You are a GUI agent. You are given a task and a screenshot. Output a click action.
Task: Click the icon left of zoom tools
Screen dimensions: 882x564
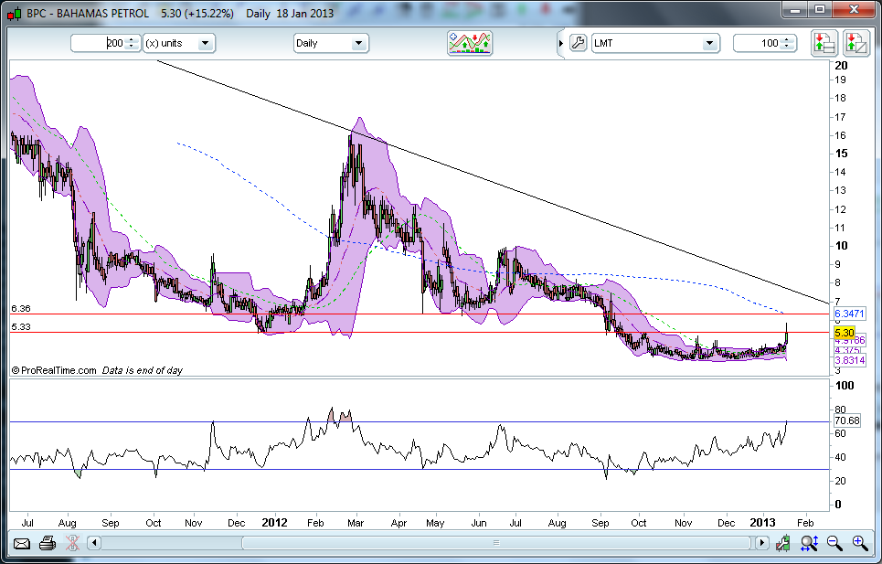(783, 543)
